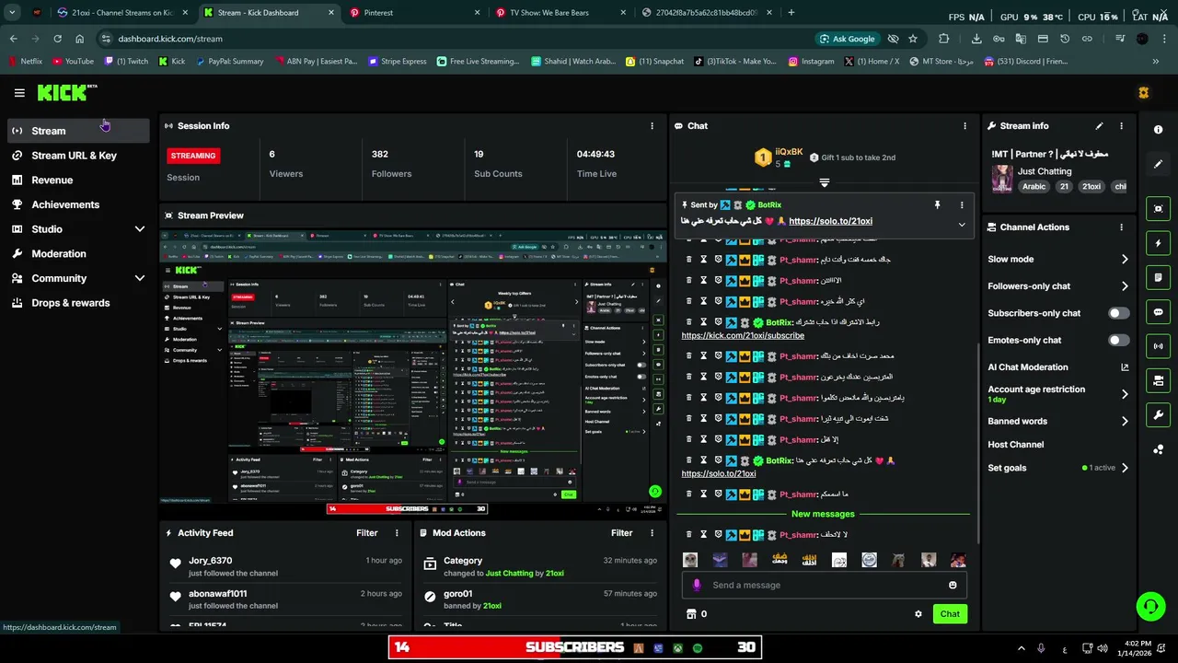1178x663 pixels.
Task: Toggle Subscribers-only chat switch
Action: coord(1118,313)
